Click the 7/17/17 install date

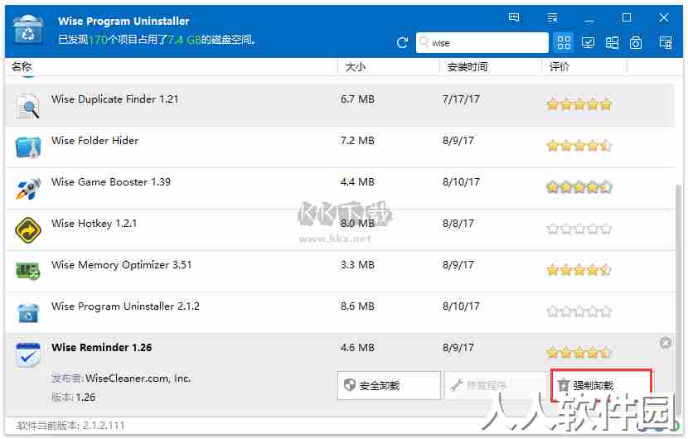461,99
